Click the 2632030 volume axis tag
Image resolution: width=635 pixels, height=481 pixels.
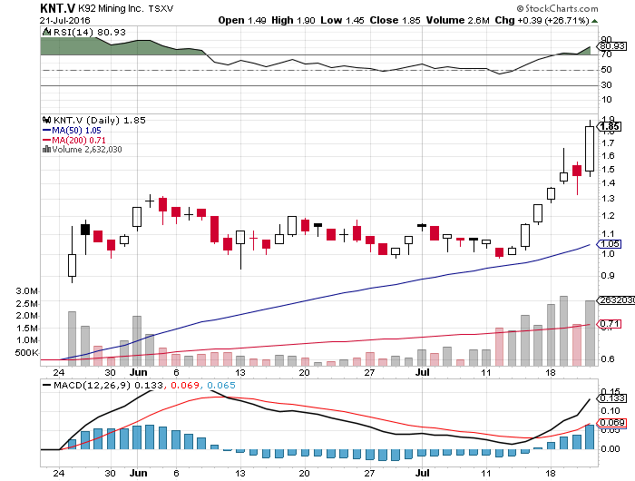[616, 300]
